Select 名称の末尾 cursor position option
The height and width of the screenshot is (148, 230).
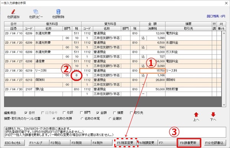[82, 118]
